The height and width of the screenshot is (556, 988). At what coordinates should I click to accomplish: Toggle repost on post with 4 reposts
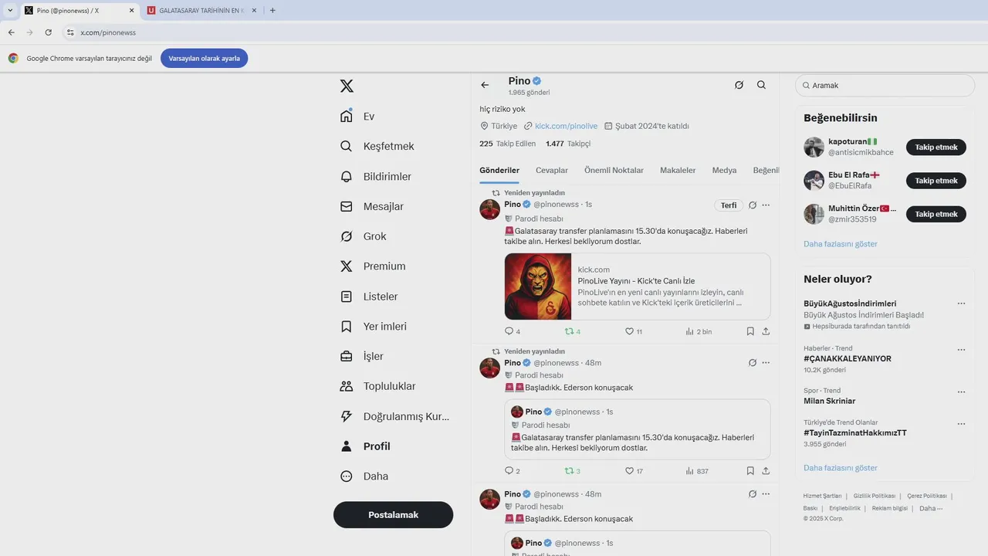pyautogui.click(x=573, y=331)
